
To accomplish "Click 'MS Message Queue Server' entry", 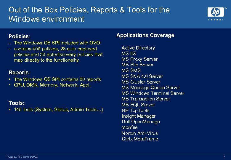I will point(151,88).
